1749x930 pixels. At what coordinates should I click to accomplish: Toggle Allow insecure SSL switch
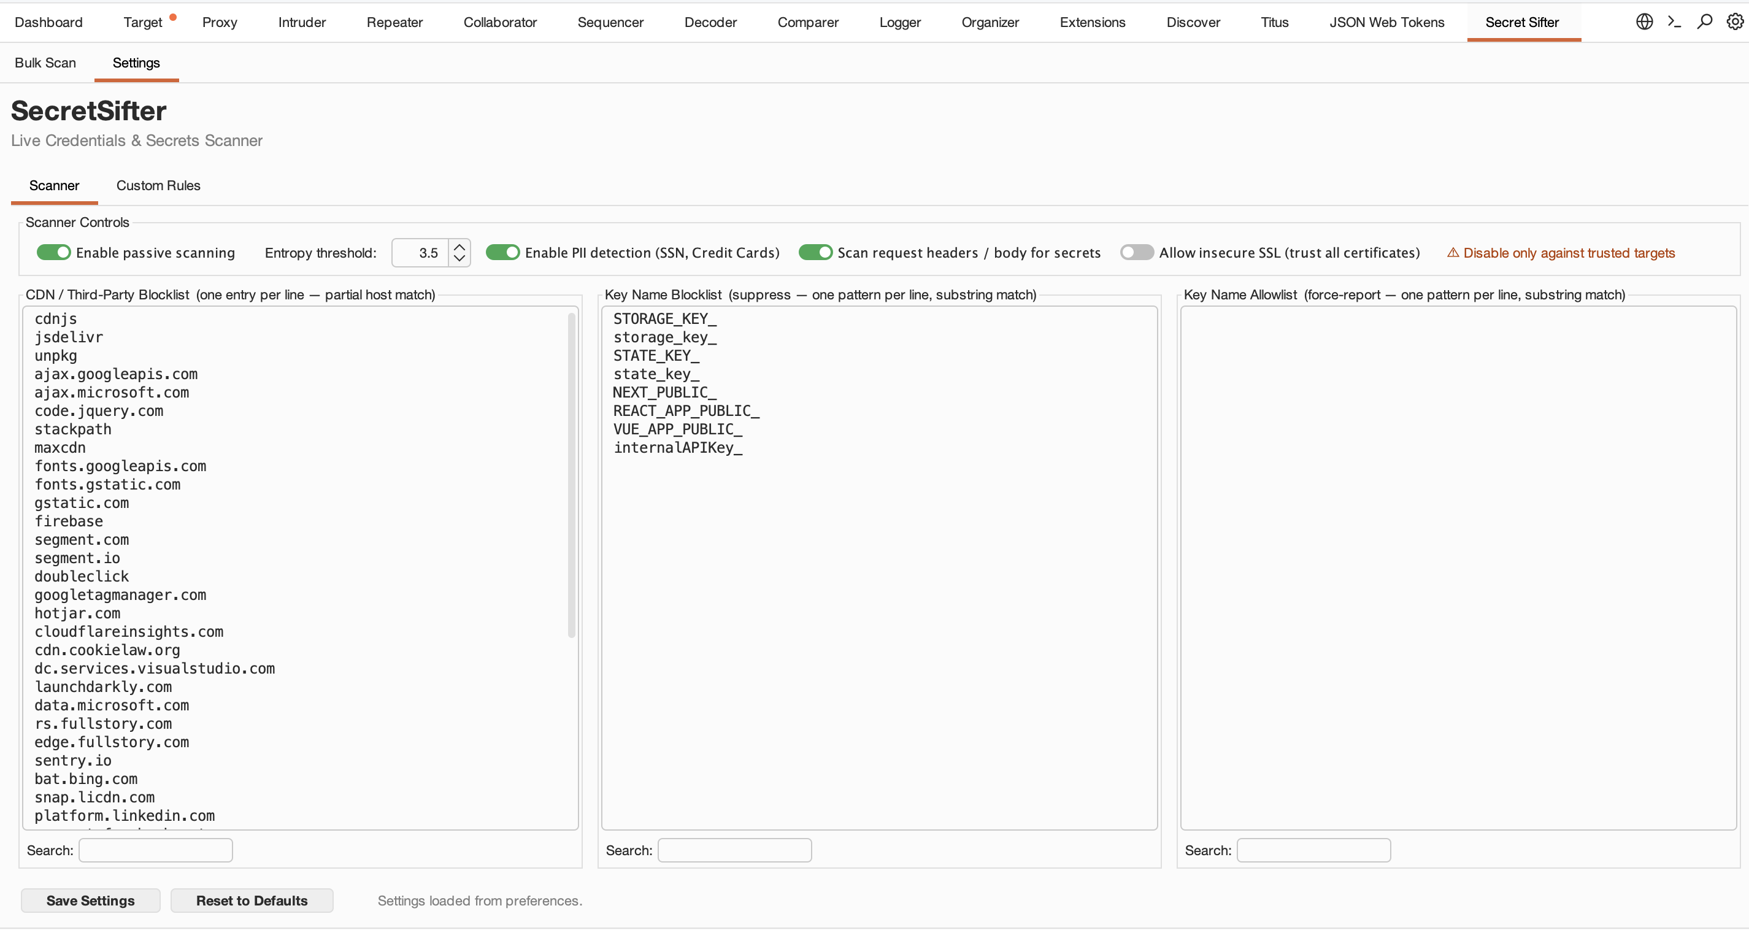pos(1137,253)
